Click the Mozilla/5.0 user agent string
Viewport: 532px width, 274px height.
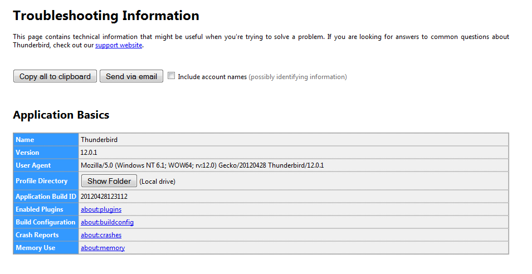[202, 165]
